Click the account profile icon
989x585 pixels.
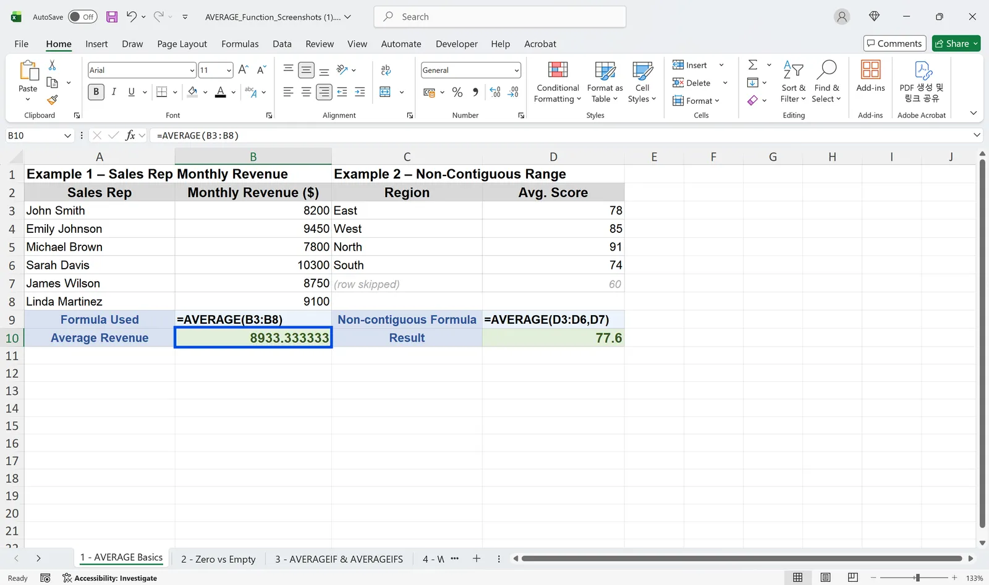tap(842, 17)
